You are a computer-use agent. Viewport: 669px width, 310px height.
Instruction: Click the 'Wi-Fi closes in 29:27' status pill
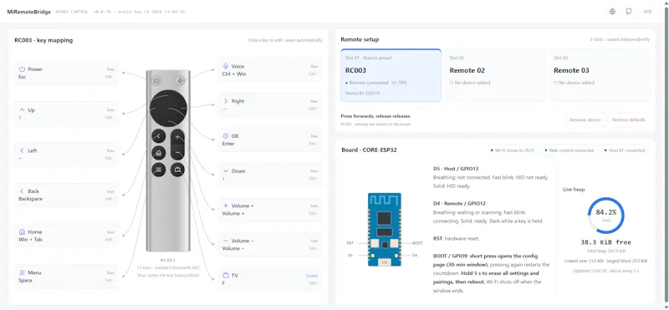click(x=512, y=150)
